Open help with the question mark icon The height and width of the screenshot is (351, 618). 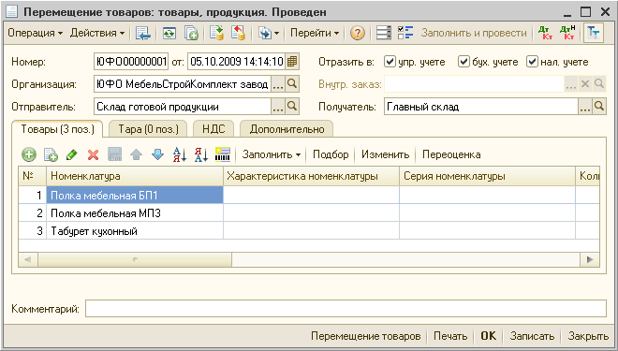click(357, 33)
